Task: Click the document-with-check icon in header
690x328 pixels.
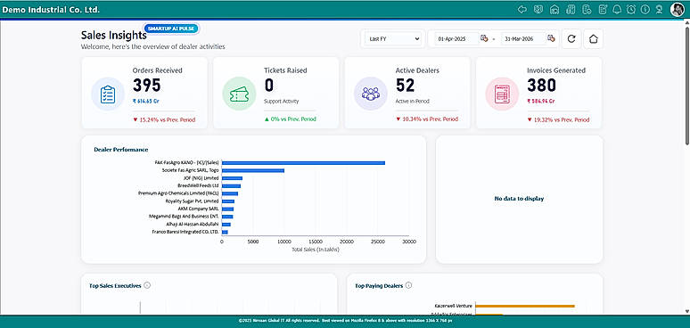Action: point(587,9)
